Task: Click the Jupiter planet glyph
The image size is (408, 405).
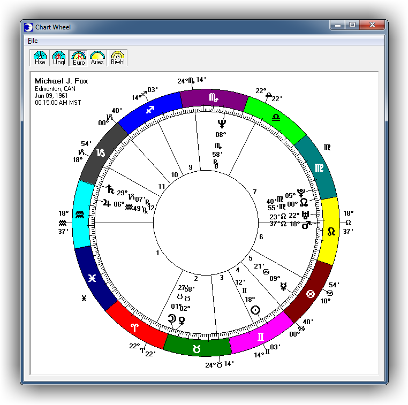Action: tap(107, 203)
